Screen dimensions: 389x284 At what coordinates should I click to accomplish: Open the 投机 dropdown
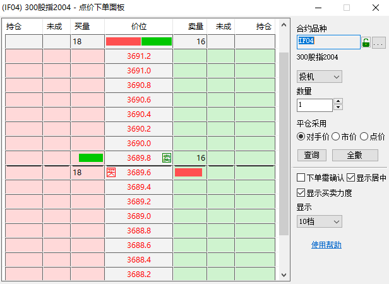(x=320, y=77)
